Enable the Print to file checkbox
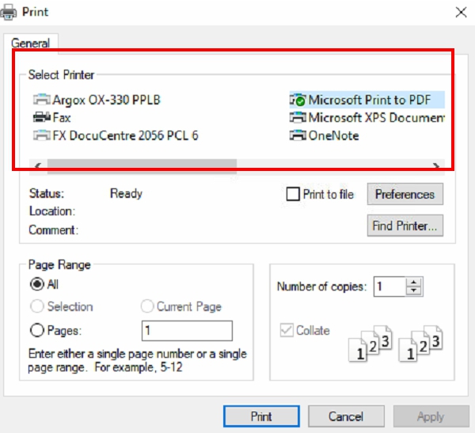Viewport: 475px width, 433px height. 293,194
